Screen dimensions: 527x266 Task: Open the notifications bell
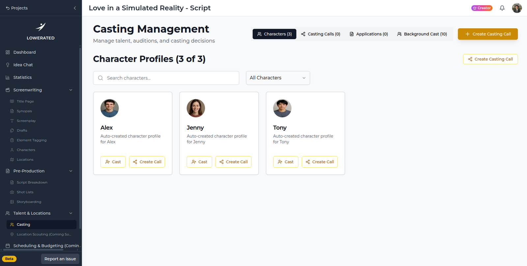[x=502, y=8]
